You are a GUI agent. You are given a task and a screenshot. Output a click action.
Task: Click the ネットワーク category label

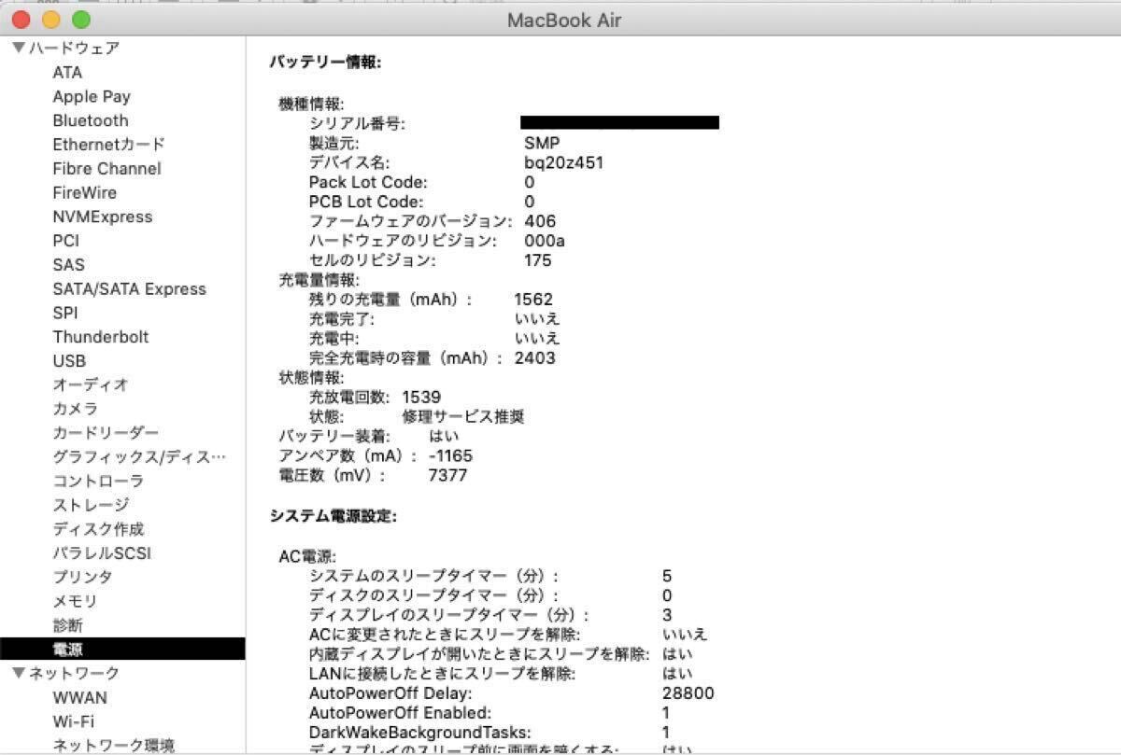(74, 673)
